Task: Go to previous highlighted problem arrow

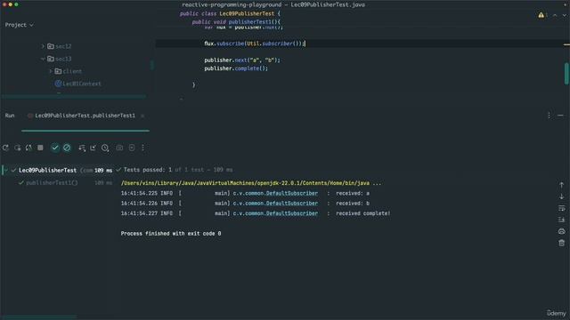Action: pos(555,15)
